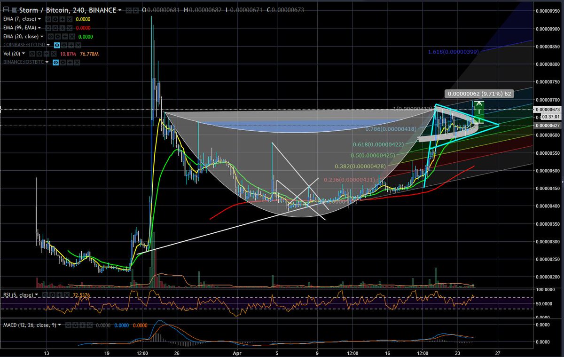The image size is (564, 357).
Task: Remove Vol (20) using its X icon
Action: (x=54, y=53)
